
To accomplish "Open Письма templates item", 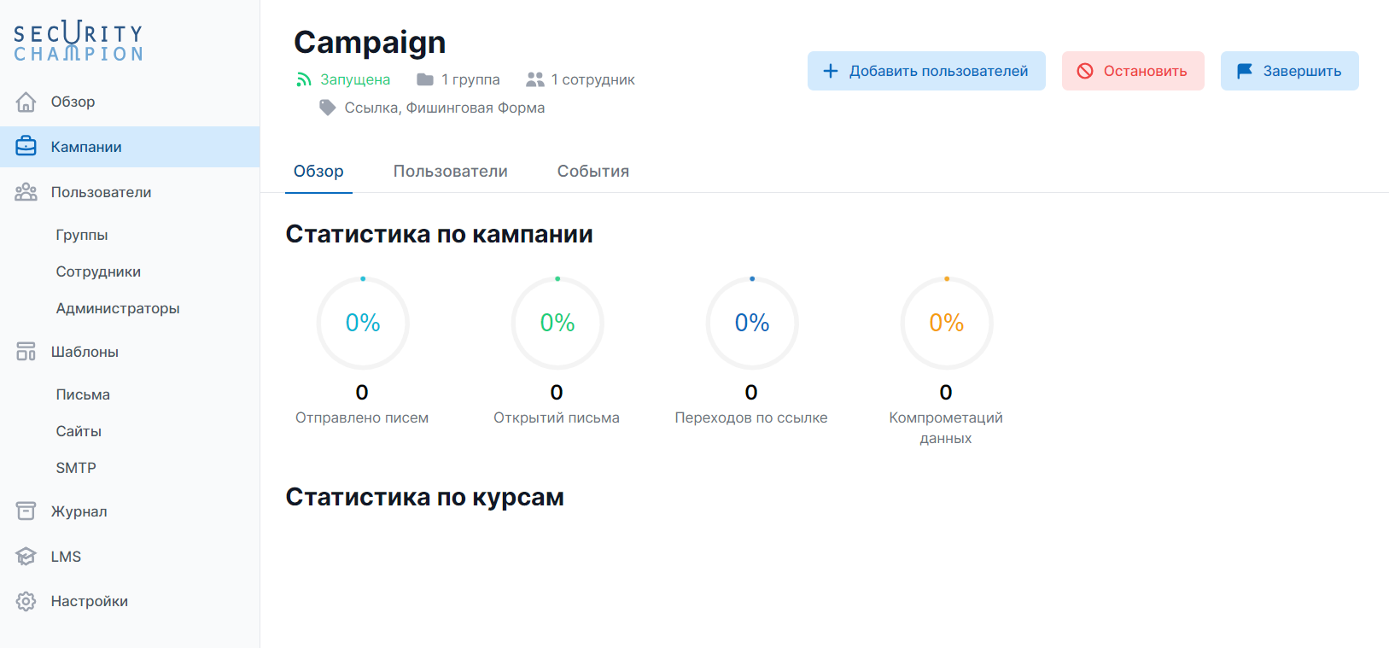I will coord(83,394).
